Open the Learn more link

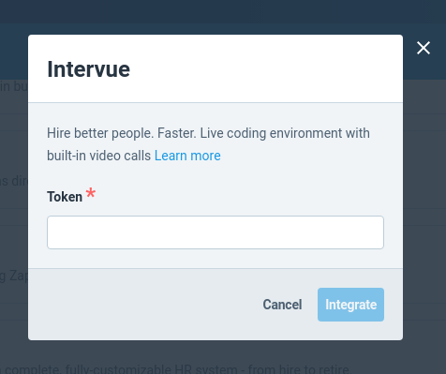(187, 156)
